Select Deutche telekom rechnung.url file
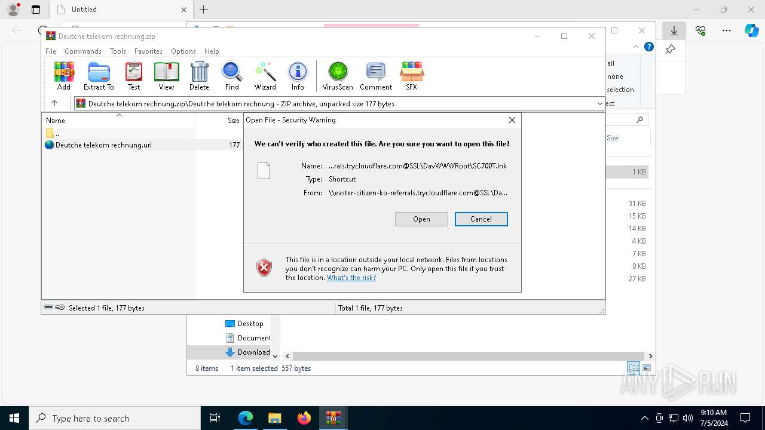This screenshot has width=765, height=430. (103, 145)
